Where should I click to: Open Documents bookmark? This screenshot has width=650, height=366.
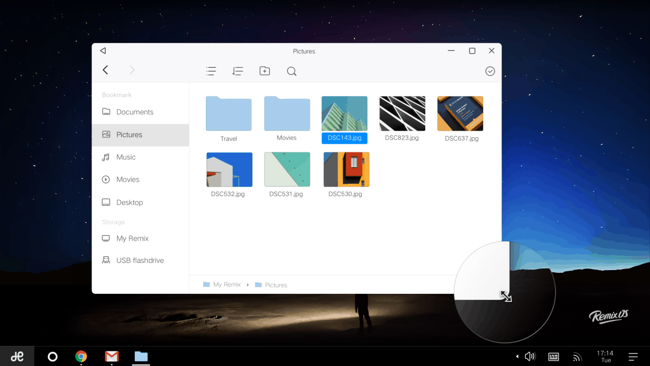click(x=134, y=112)
